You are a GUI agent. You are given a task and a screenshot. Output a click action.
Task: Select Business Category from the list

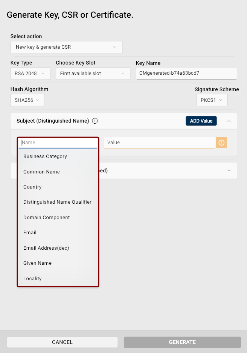click(x=45, y=157)
